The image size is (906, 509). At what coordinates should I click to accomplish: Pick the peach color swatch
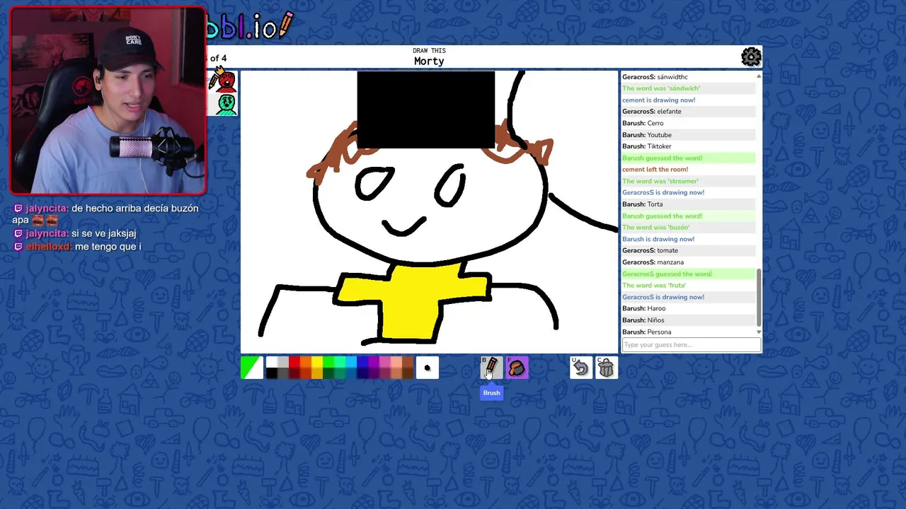[x=396, y=362]
